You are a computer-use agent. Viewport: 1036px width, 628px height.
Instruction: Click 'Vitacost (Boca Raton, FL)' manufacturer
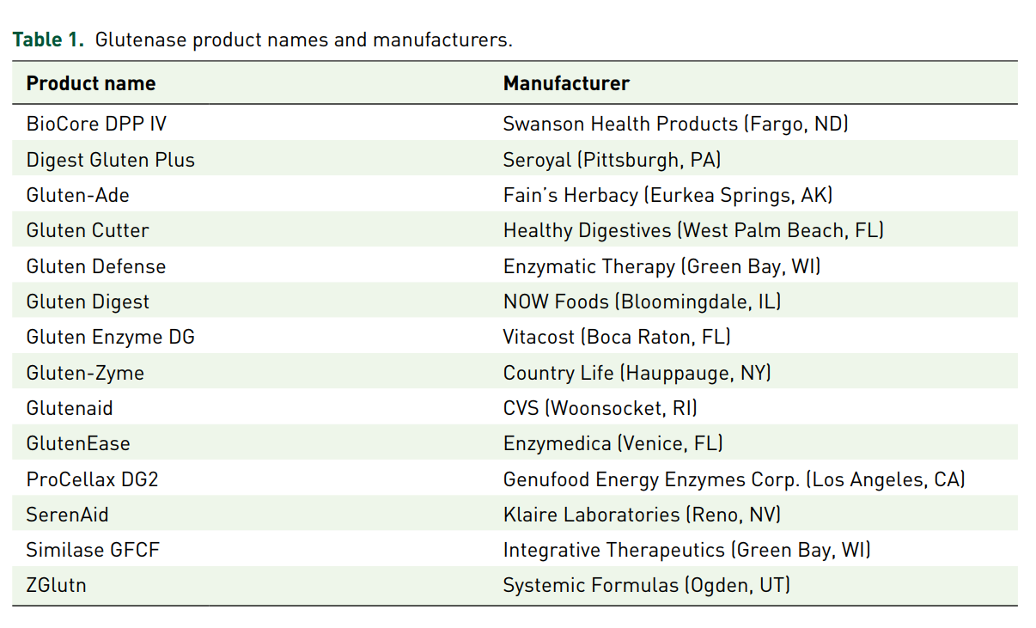click(617, 337)
